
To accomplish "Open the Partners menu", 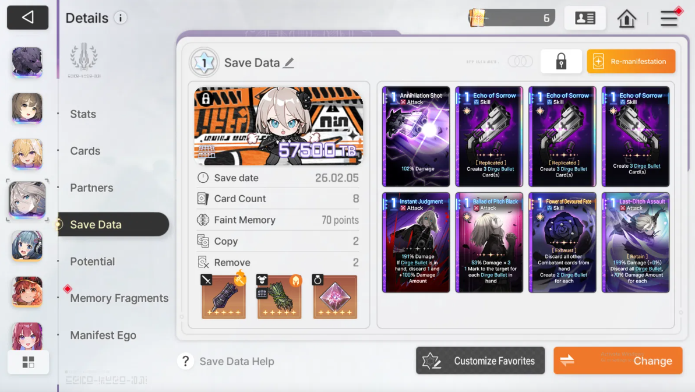I will tap(91, 188).
